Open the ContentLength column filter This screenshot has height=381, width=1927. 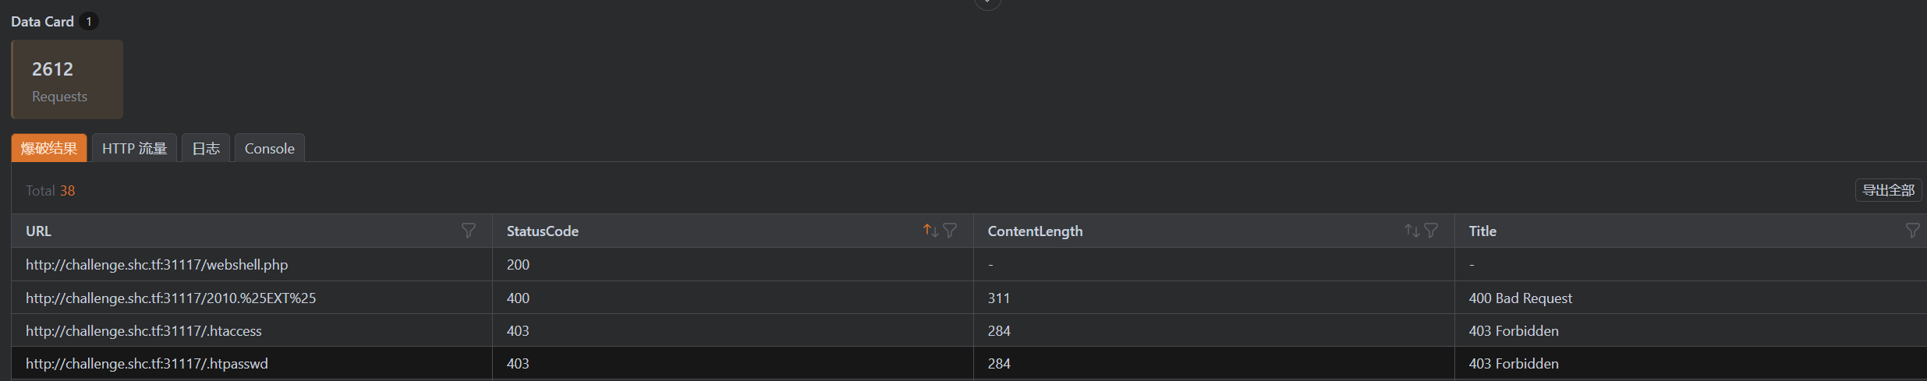pos(1431,231)
